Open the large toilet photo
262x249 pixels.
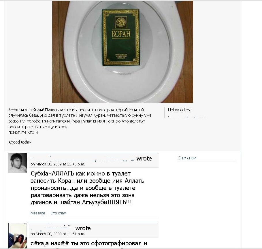(122, 52)
